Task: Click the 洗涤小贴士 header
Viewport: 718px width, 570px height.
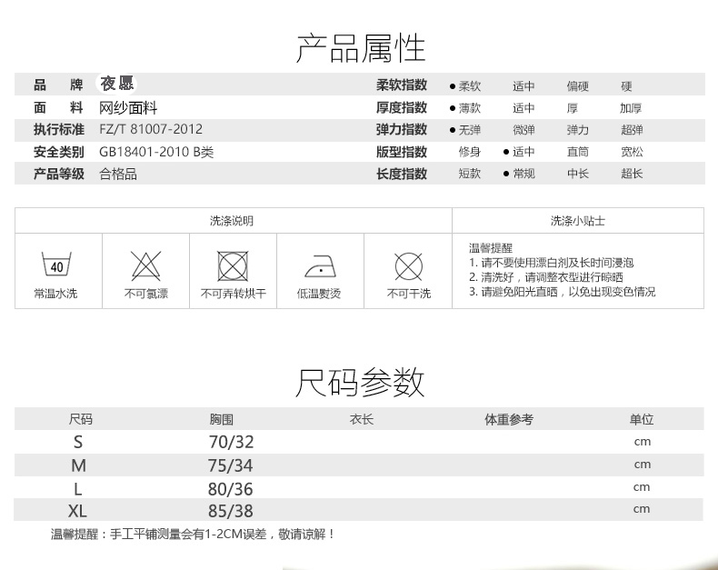Action: (577, 221)
